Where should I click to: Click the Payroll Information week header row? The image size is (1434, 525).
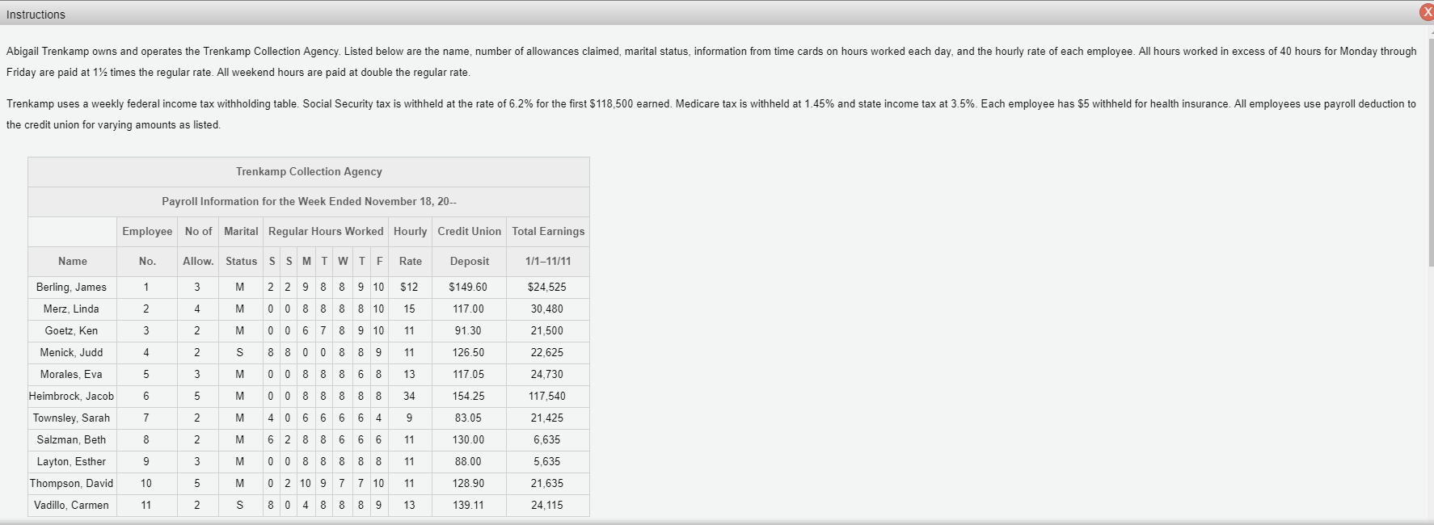click(310, 201)
